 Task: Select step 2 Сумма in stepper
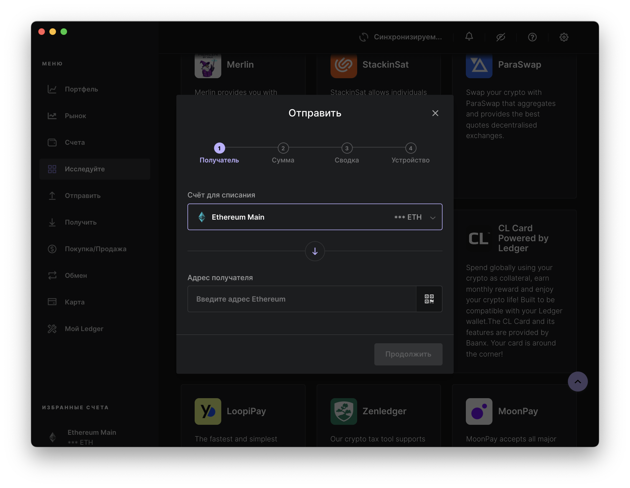(283, 148)
